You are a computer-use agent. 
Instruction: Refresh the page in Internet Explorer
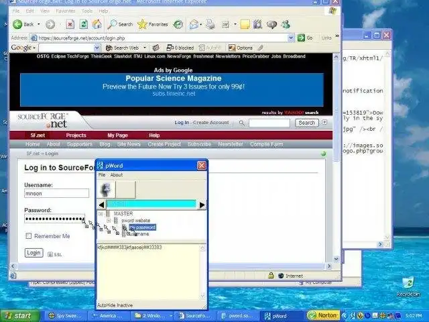(x=83, y=24)
